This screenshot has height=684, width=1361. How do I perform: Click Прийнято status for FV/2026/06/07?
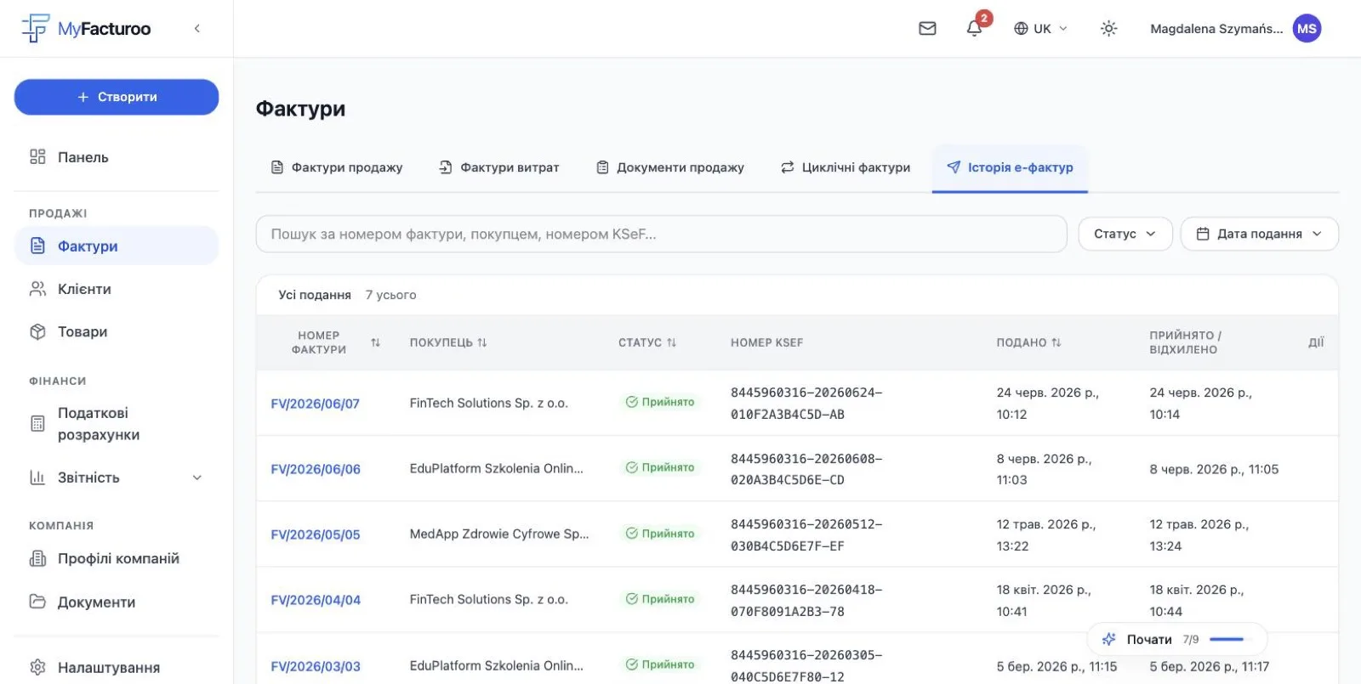pyautogui.click(x=660, y=402)
